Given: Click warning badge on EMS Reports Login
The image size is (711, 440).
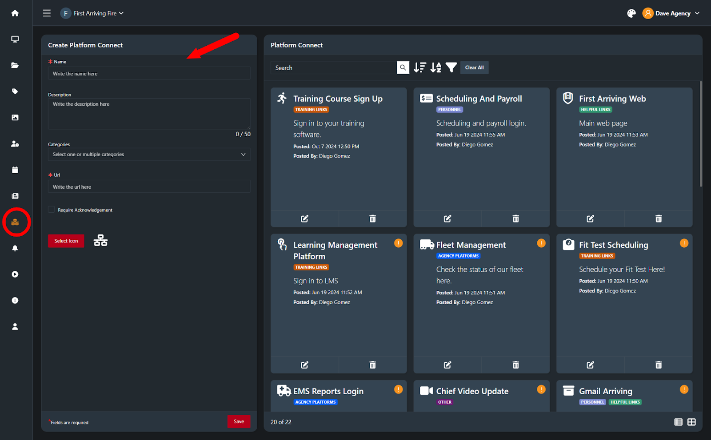Looking at the screenshot, I should click(x=398, y=389).
